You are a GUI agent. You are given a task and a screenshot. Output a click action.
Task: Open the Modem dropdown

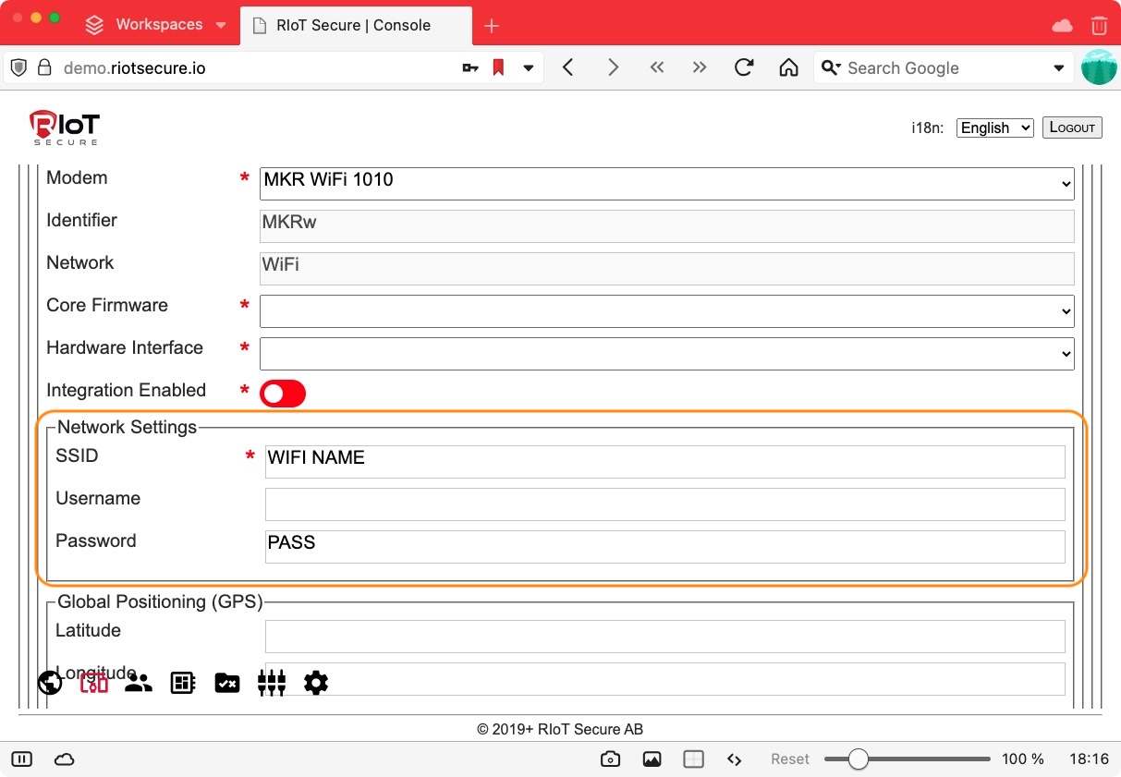tap(666, 183)
